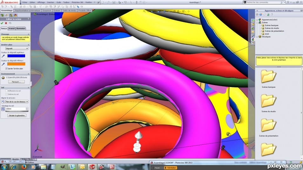The width and height of the screenshot is (303, 170).
Task: Open the PhotoView 360 menu
Action: tap(77, 2)
